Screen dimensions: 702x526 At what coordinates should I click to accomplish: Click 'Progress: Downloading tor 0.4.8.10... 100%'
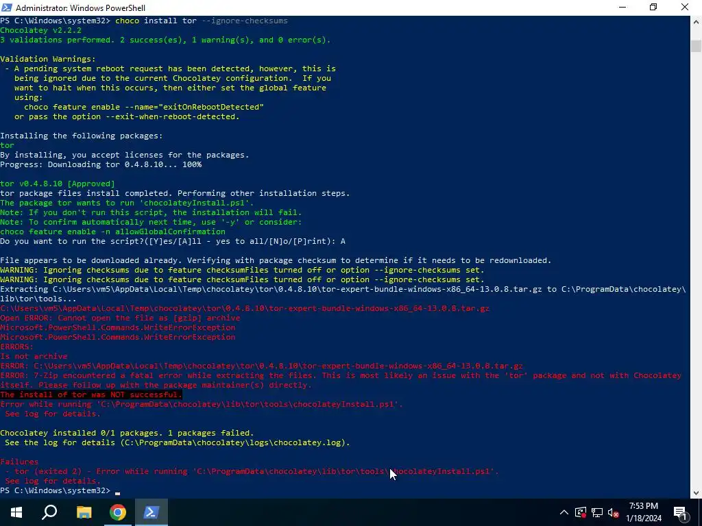(x=101, y=164)
